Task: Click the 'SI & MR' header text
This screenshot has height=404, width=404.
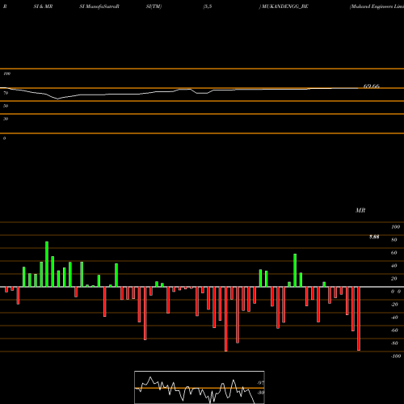Action: [x=43, y=6]
